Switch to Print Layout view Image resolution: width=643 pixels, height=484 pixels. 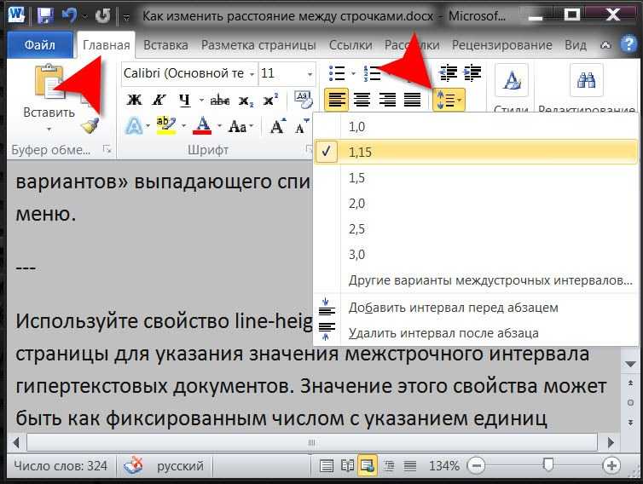(x=327, y=465)
